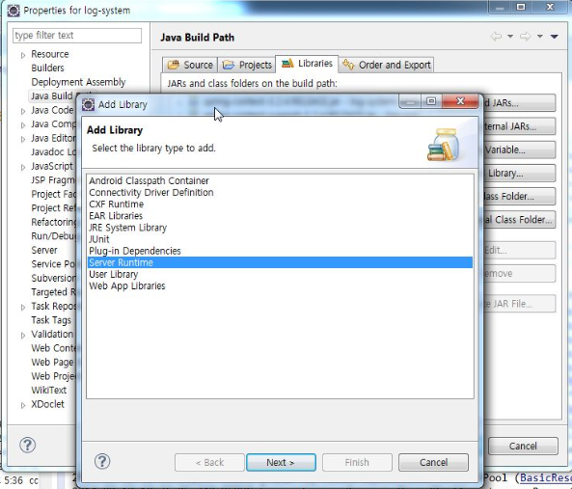Image resolution: width=572 pixels, height=489 pixels.
Task: Click Add External Class Folder button
Action: (520, 220)
